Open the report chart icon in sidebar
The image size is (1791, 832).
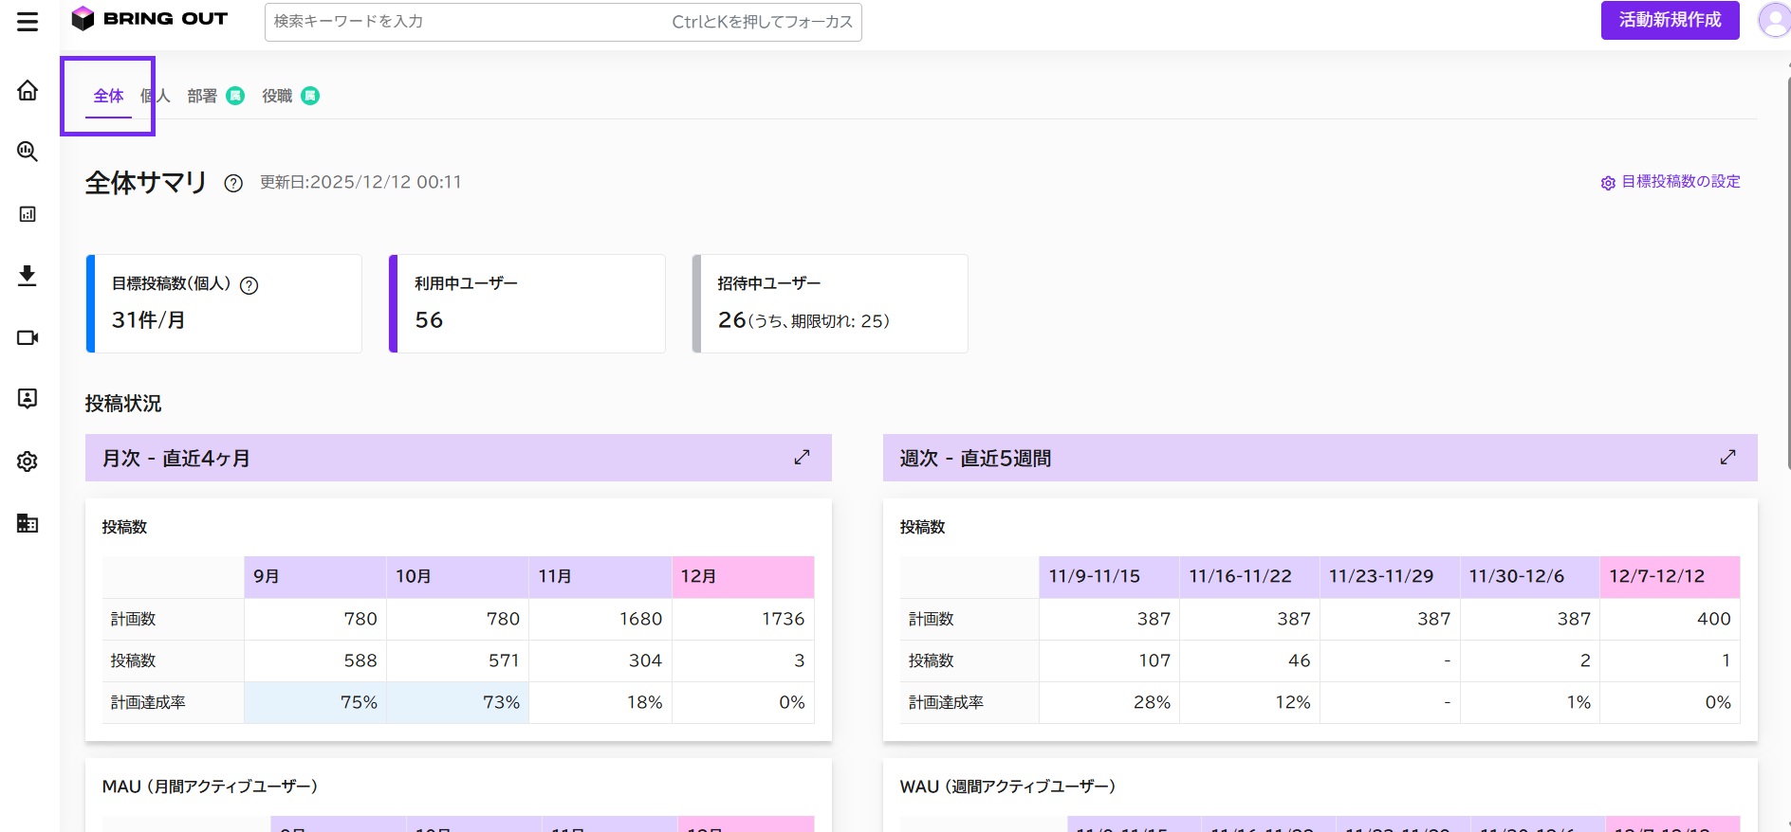[x=28, y=214]
